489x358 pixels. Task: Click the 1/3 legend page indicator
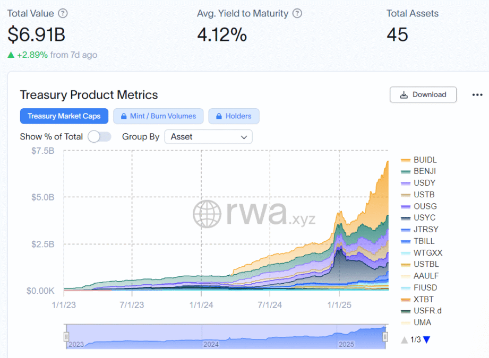415,339
